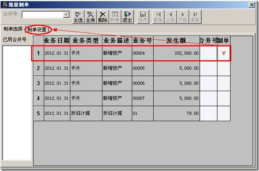This screenshot has height=171, width=259.
Task: Click the 业务号 column header
Action: (x=143, y=40)
